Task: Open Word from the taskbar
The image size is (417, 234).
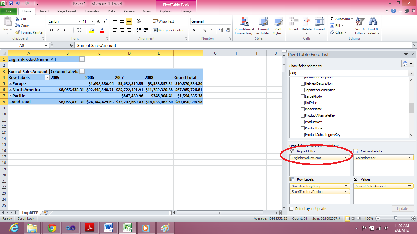Action: (108, 228)
